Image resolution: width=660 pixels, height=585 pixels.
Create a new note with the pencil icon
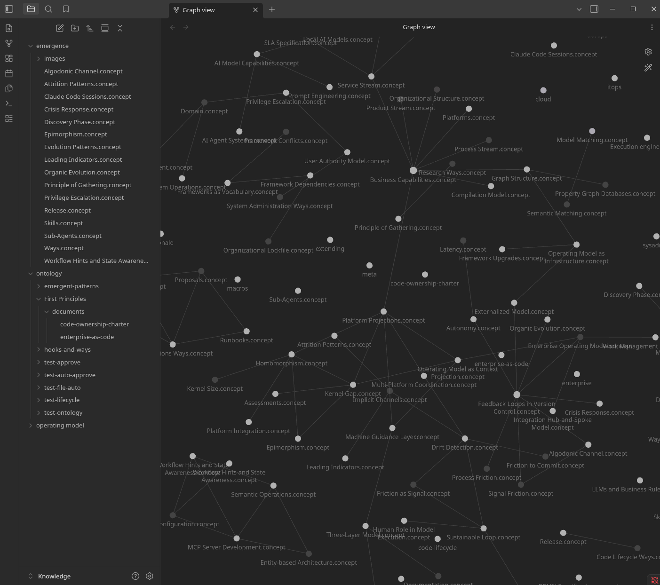tap(60, 28)
